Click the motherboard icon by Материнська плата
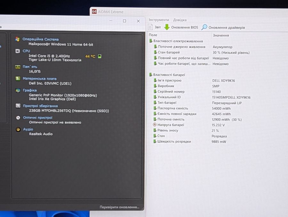288x217 pixels. pos(18,79)
